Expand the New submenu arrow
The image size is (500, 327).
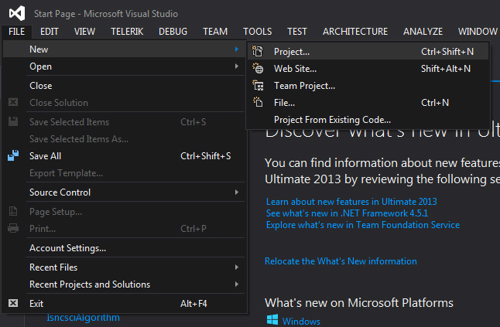[237, 49]
